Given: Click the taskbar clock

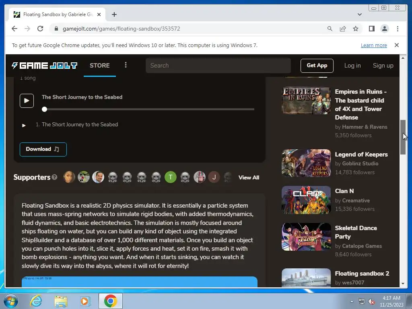Looking at the screenshot, I should pyautogui.click(x=391, y=301).
